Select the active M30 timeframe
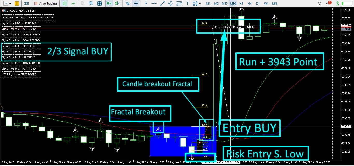This screenshot has height=166, width=354. pyautogui.click(x=233, y=4)
